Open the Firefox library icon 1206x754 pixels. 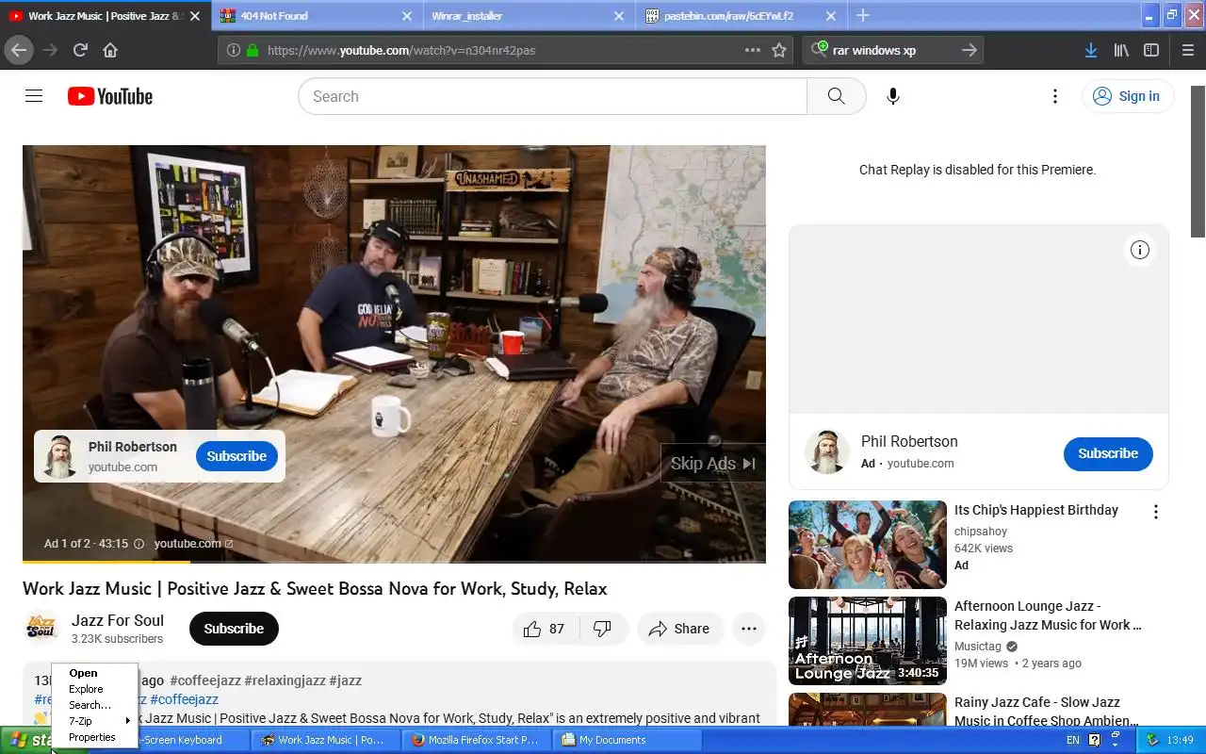[1121, 50]
